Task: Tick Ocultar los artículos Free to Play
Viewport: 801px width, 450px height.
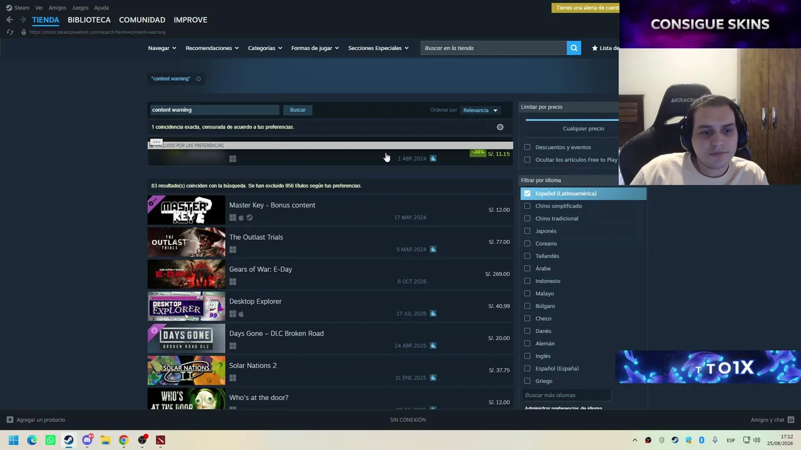Action: [528, 160]
